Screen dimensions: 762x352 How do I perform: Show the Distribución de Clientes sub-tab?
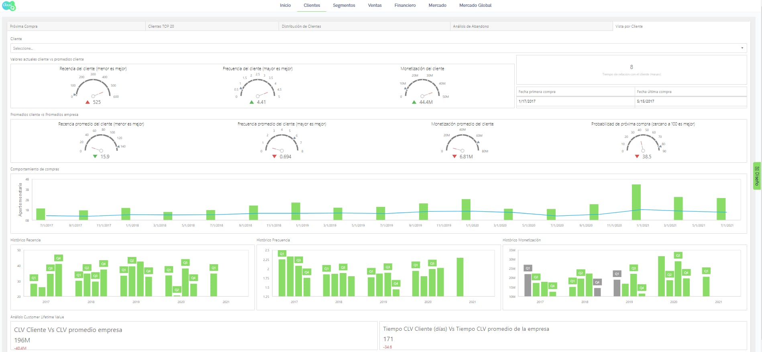(x=365, y=26)
